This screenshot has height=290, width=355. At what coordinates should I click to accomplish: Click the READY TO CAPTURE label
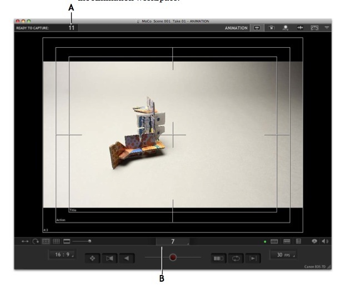[32, 28]
